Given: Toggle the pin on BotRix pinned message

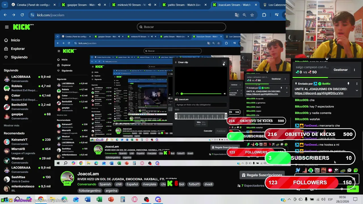Looking at the screenshot, I should [x=349, y=84].
